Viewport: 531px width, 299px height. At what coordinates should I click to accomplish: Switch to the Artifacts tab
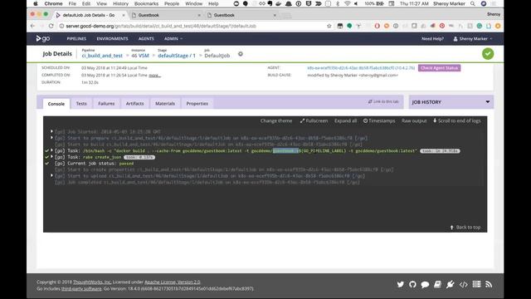(134, 103)
